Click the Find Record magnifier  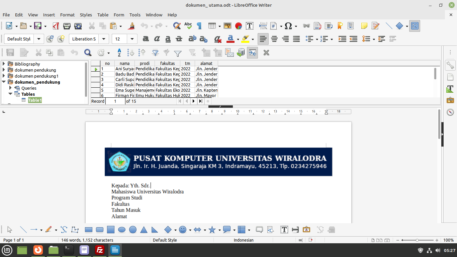[88, 53]
